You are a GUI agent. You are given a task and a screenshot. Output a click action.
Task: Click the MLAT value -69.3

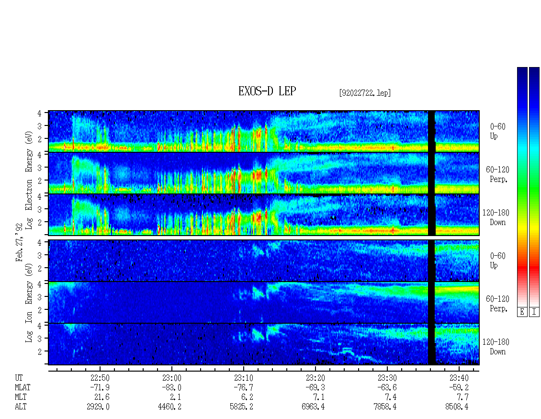[x=315, y=387]
